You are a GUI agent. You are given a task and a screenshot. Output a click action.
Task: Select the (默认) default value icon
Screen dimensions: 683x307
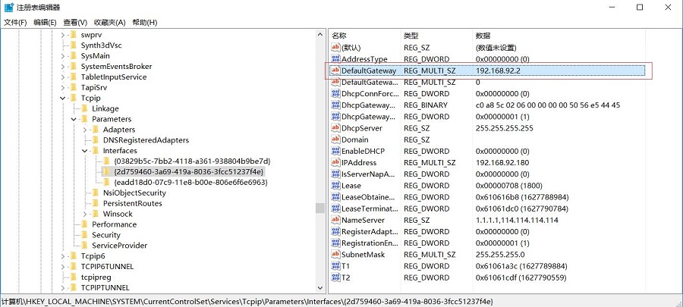tap(335, 48)
